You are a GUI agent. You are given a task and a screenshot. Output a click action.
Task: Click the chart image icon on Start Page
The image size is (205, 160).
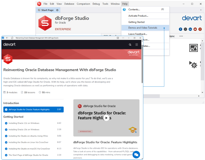[x=194, y=48]
